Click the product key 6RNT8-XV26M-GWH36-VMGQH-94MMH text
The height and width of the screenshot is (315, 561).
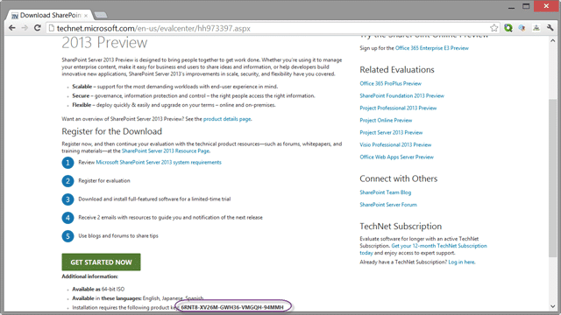[x=232, y=307]
